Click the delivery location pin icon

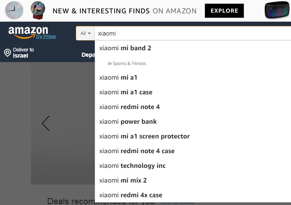point(7,53)
